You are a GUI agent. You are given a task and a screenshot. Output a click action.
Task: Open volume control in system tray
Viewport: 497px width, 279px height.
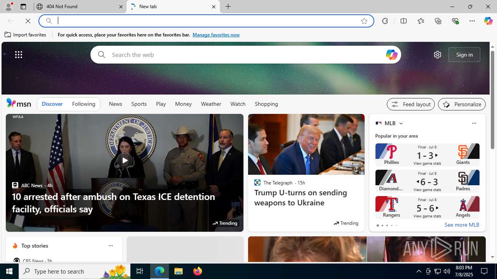(447, 271)
